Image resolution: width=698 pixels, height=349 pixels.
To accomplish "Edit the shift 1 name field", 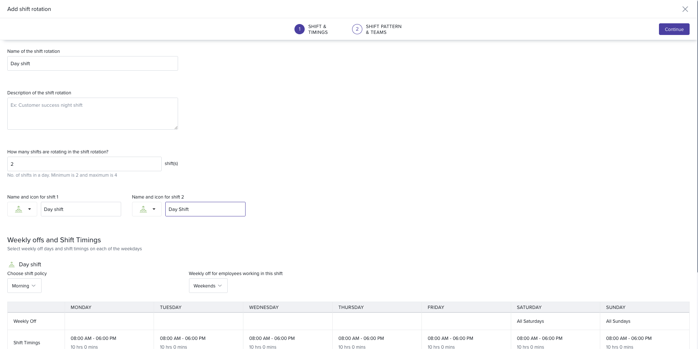I will point(81,209).
